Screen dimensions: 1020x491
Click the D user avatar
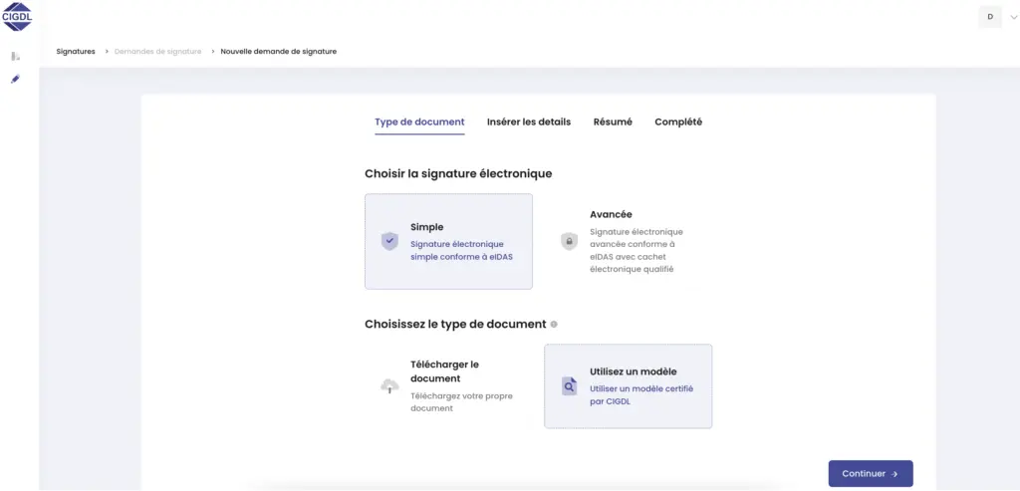click(x=990, y=17)
